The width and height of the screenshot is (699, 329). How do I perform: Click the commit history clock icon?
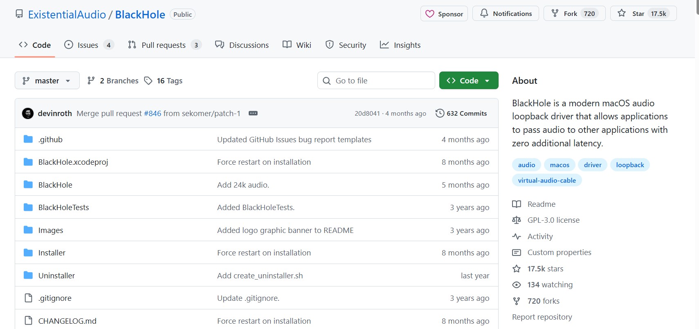click(x=440, y=113)
